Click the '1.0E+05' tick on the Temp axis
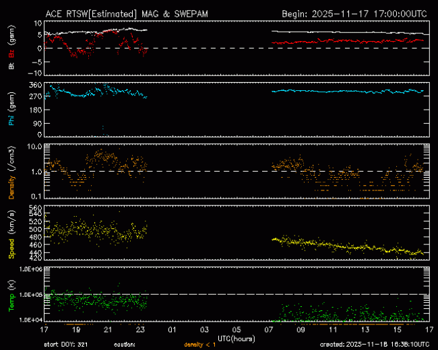The width and height of the screenshot is (438, 350). pyautogui.click(x=31, y=295)
